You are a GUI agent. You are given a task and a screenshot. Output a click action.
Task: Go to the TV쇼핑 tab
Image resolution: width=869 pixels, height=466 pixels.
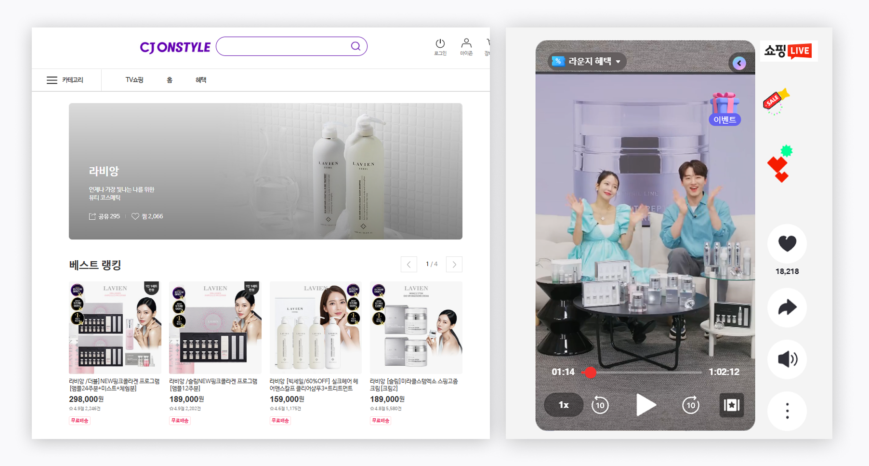[134, 80]
